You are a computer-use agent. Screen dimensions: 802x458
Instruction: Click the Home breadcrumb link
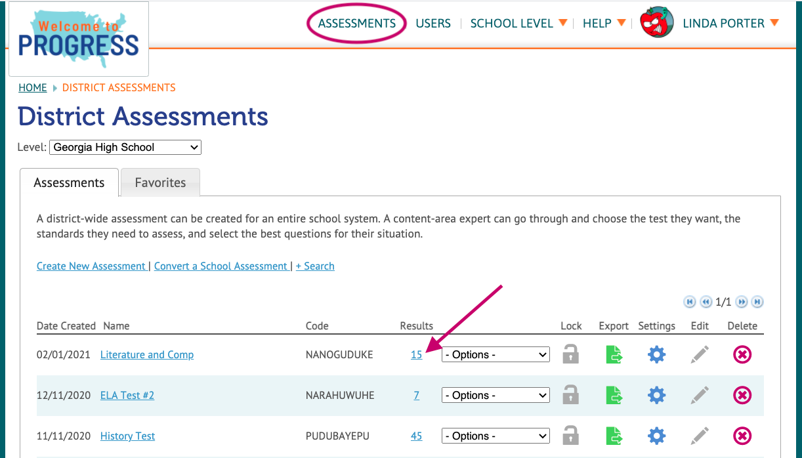click(x=33, y=87)
